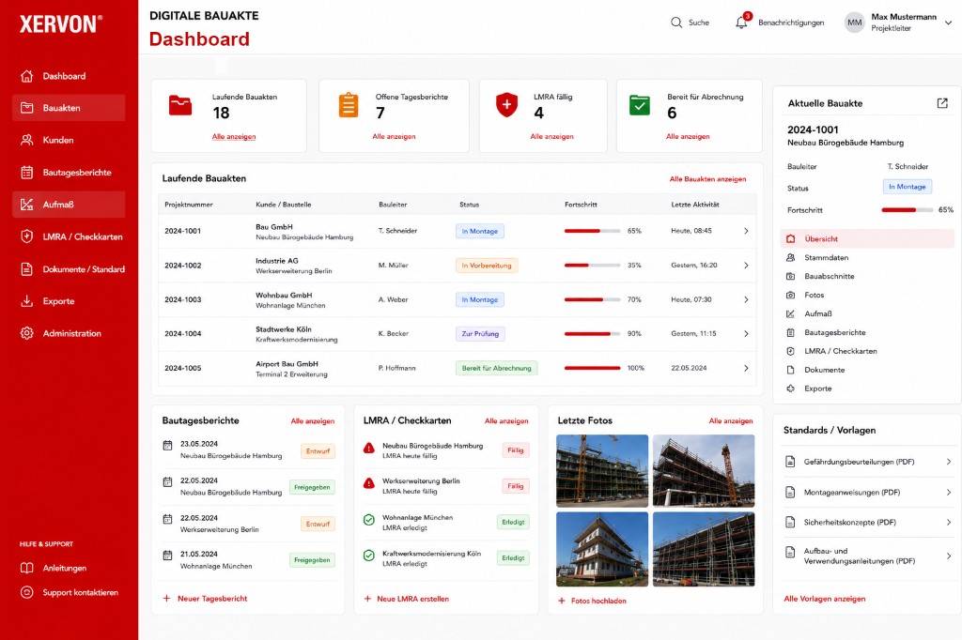Click the Bereit für Abrechnung status badge

point(496,369)
